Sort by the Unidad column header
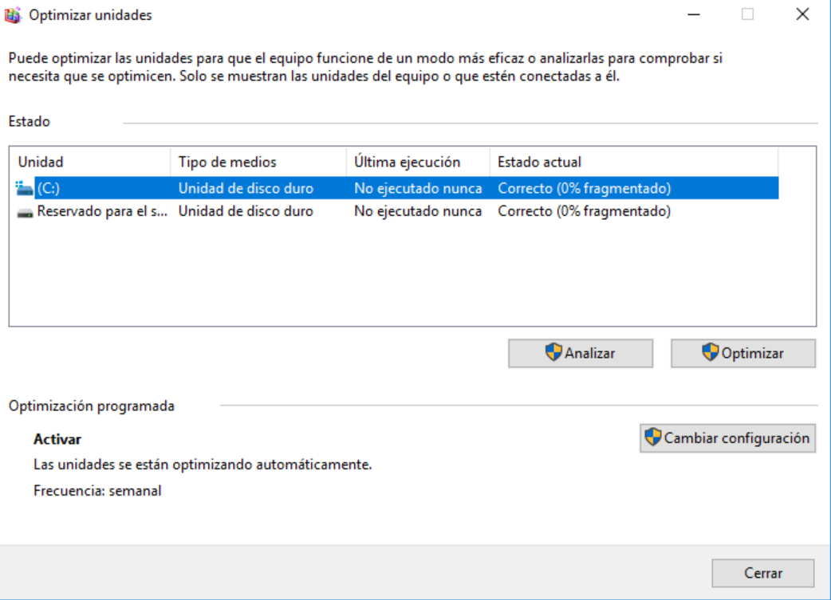The height and width of the screenshot is (600, 831). point(89,162)
